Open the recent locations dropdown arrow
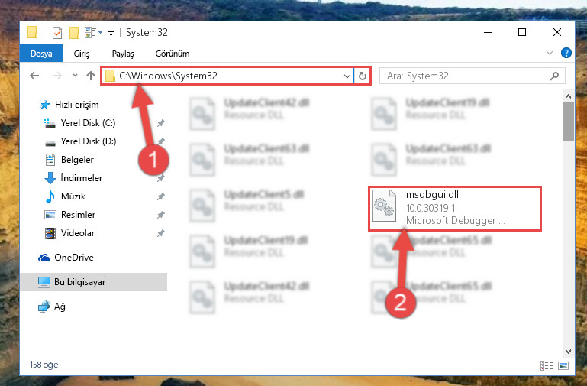 (x=75, y=76)
